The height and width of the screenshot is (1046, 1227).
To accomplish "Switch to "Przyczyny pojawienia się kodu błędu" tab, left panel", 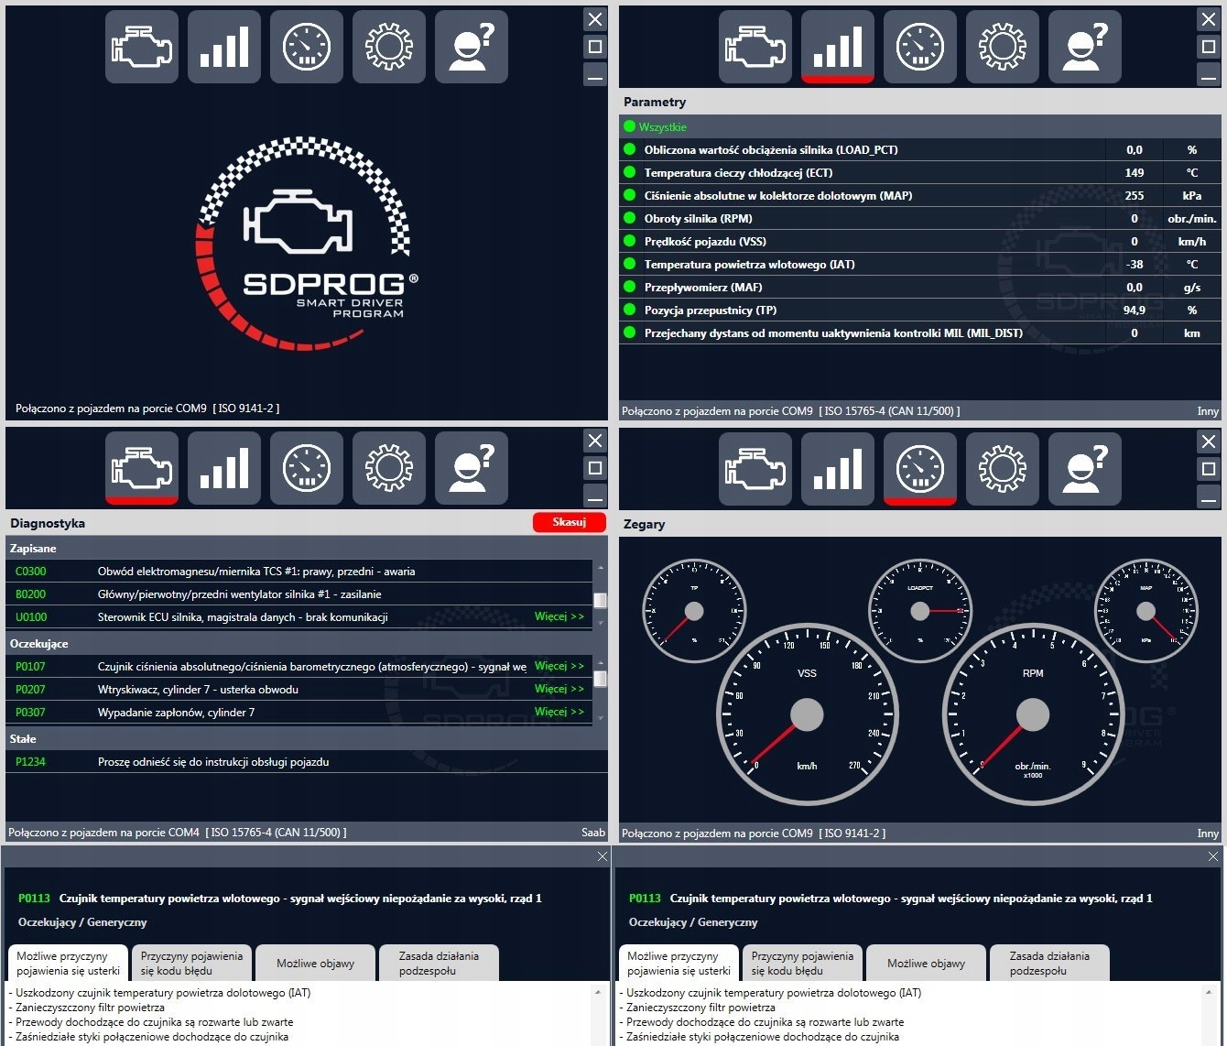I will (191, 964).
